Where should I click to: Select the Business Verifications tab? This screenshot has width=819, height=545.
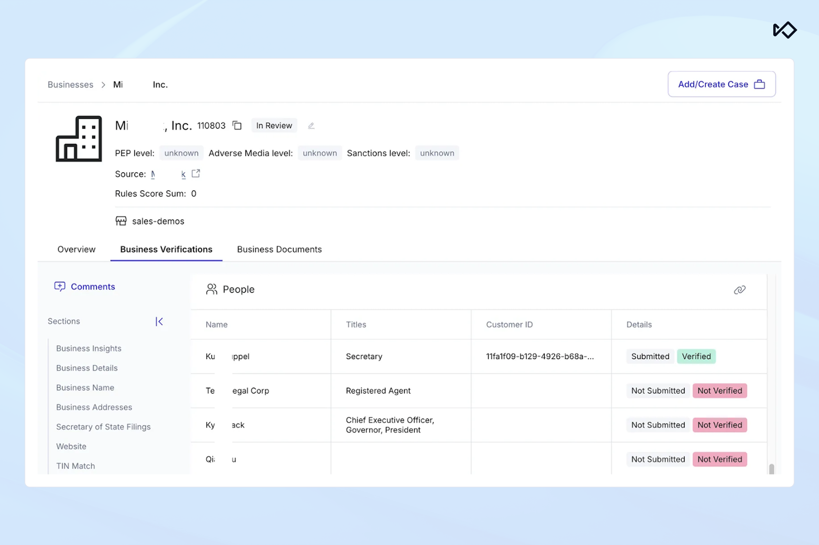point(166,250)
